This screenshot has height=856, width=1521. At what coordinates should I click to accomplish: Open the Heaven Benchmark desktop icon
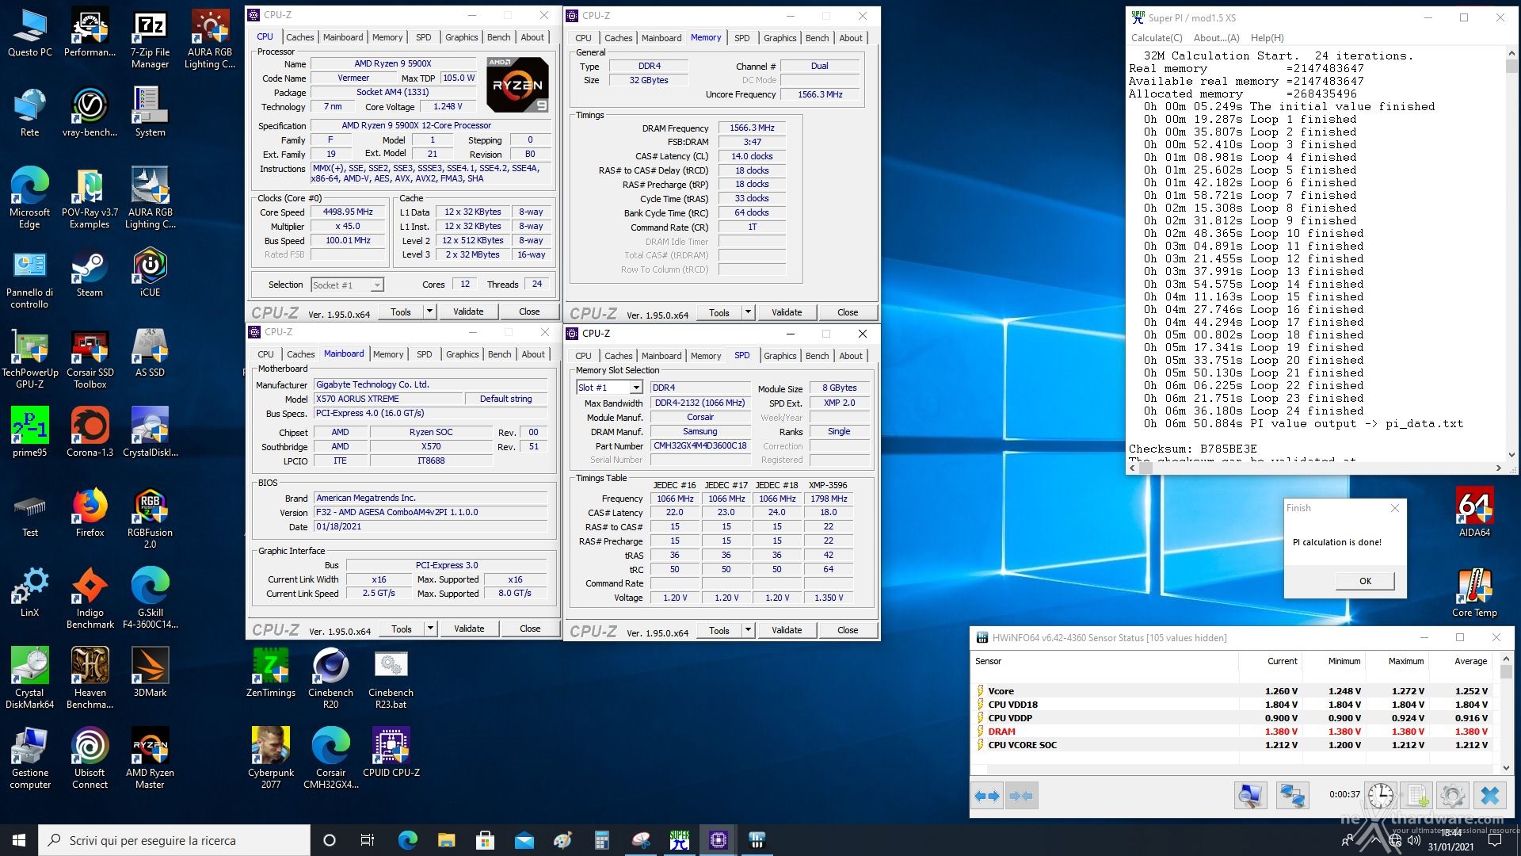point(90,678)
